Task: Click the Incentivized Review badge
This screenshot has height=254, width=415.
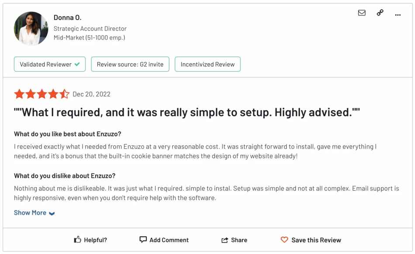Action: tap(208, 64)
